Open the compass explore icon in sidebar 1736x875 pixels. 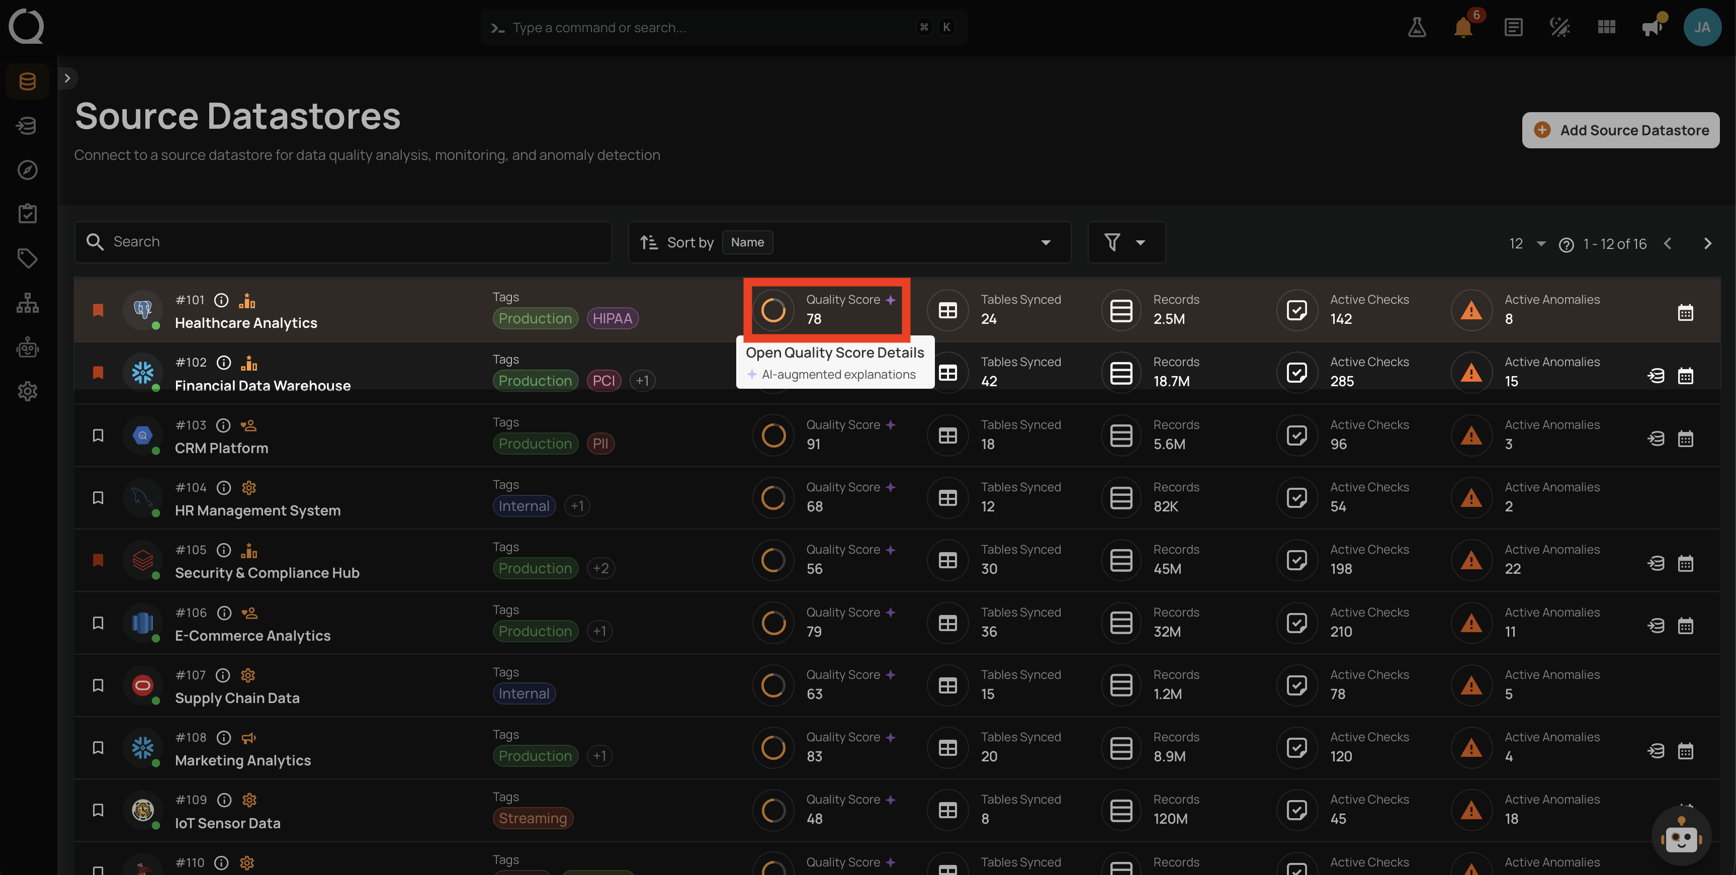tap(28, 170)
